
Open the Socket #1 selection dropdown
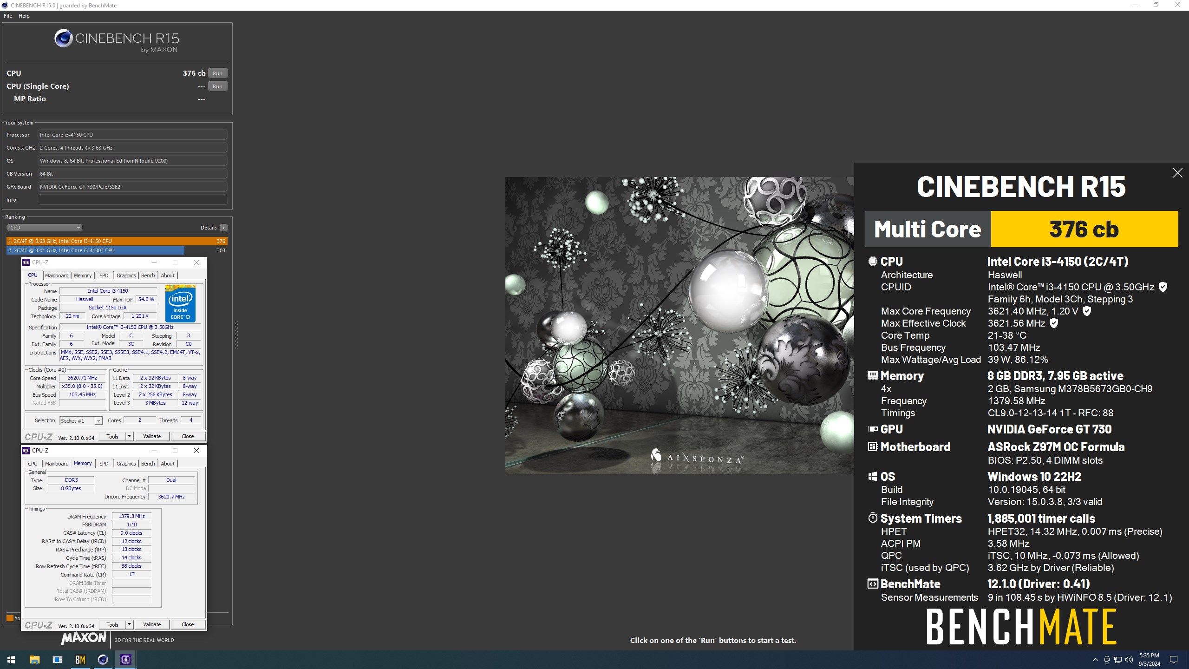point(81,420)
